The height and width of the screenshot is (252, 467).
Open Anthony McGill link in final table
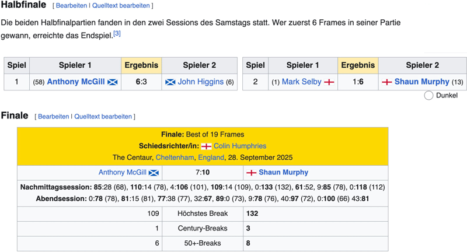click(x=123, y=173)
